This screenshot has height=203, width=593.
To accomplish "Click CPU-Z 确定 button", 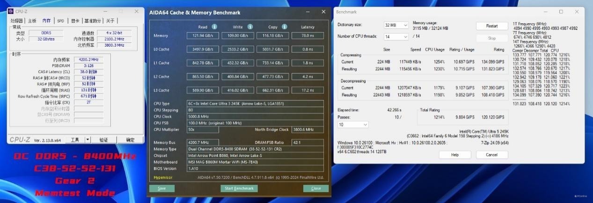I will pyautogui.click(x=130, y=140).
